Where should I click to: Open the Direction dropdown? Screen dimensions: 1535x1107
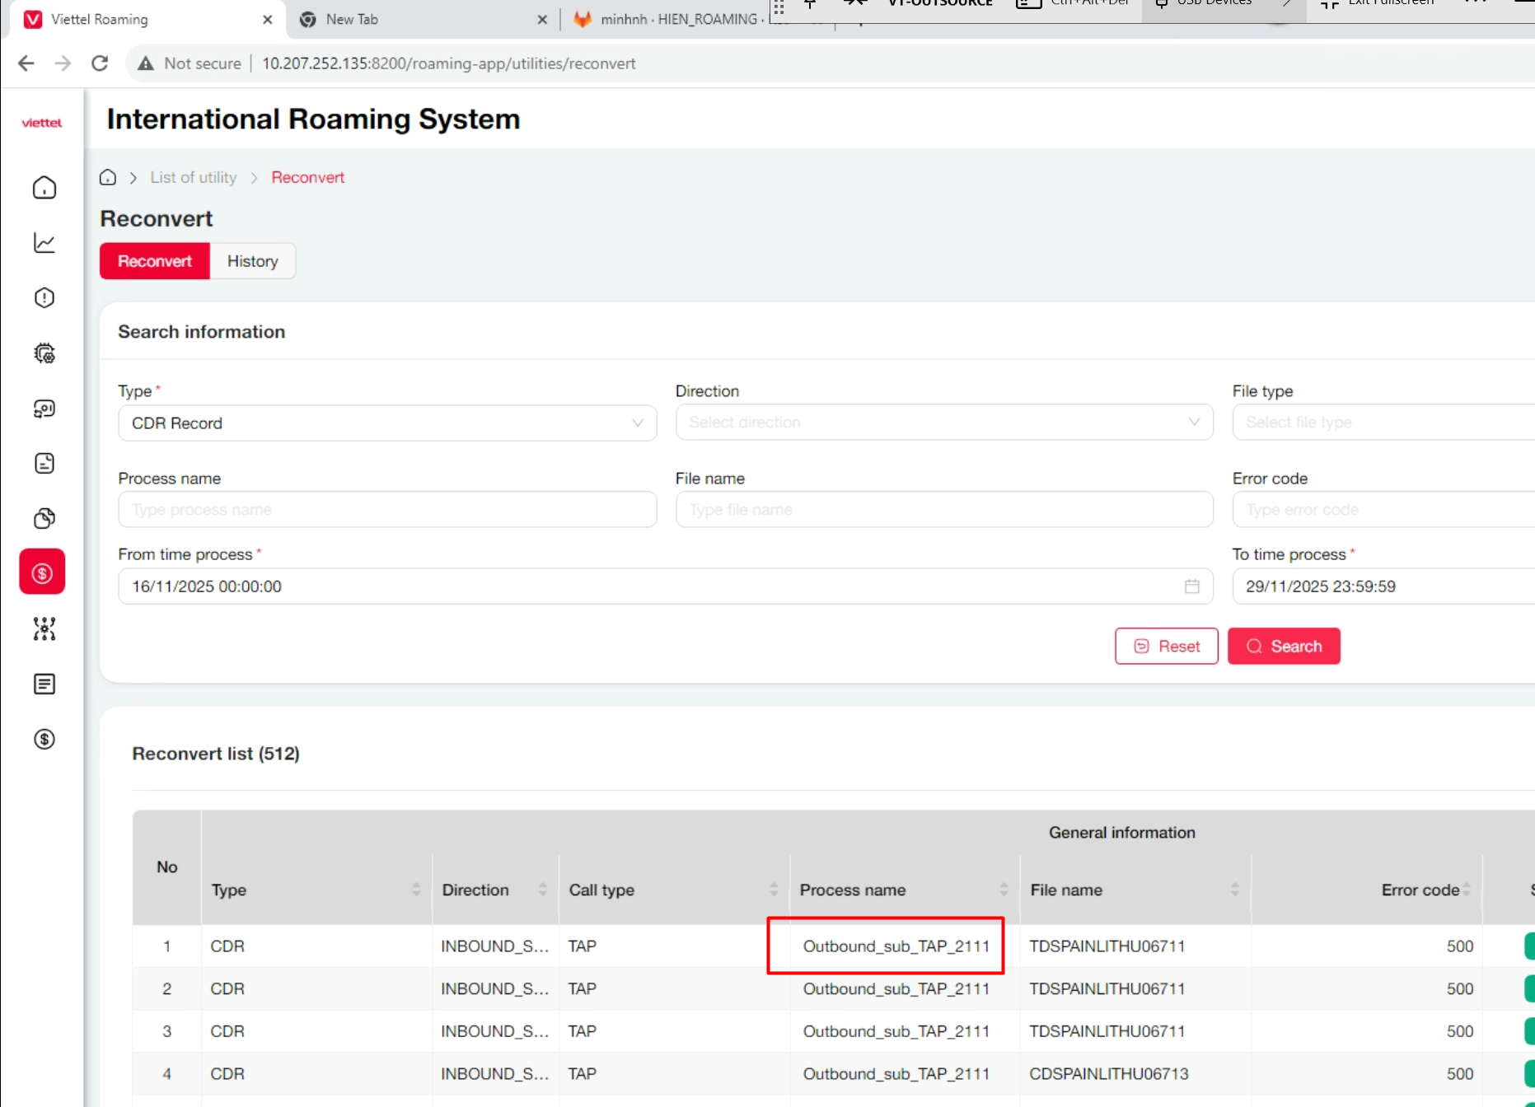pyautogui.click(x=943, y=423)
